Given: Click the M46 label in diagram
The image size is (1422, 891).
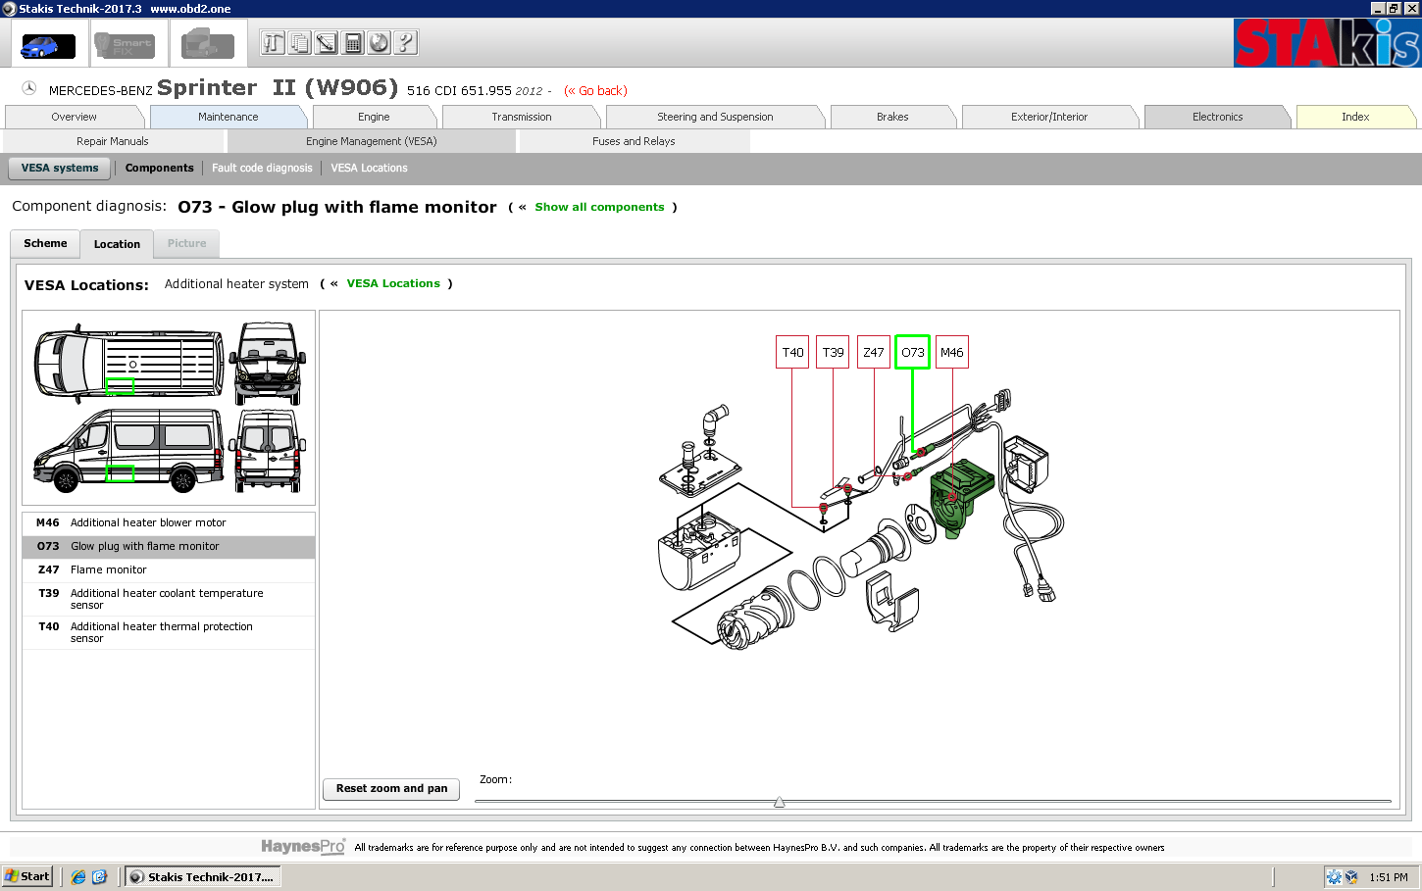Looking at the screenshot, I should coord(951,352).
